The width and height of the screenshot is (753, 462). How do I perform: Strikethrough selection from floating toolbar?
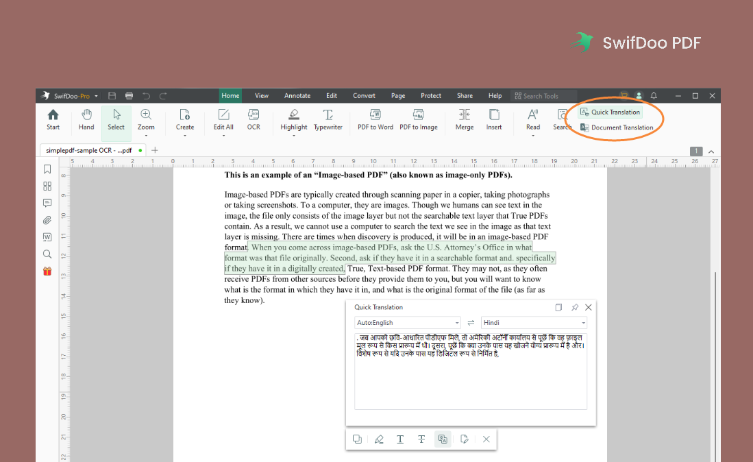tap(421, 439)
